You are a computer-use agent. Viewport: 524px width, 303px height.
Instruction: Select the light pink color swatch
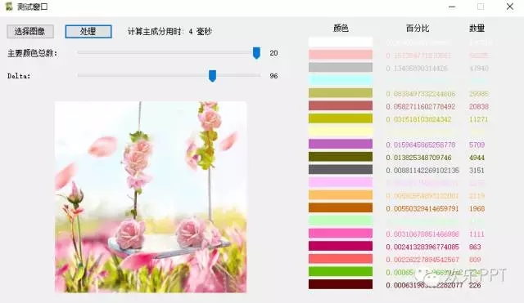(341, 55)
